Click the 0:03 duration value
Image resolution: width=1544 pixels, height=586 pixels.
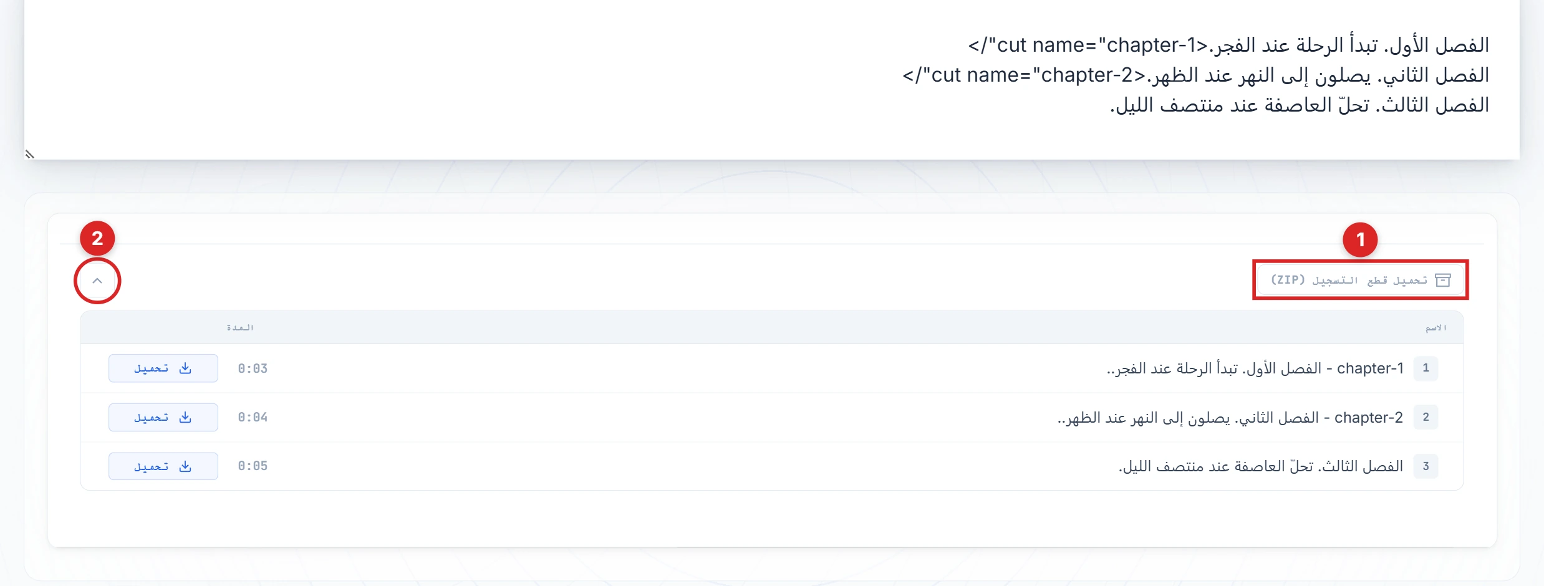(x=253, y=368)
